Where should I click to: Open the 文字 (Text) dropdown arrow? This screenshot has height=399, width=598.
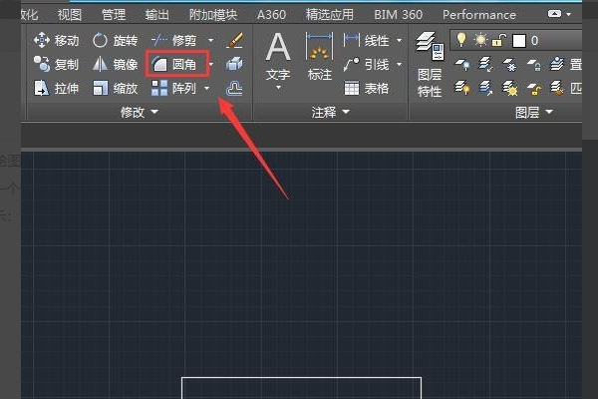coord(278,88)
